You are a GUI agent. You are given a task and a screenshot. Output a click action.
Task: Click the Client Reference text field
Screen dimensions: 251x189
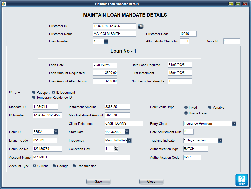tap(124, 124)
